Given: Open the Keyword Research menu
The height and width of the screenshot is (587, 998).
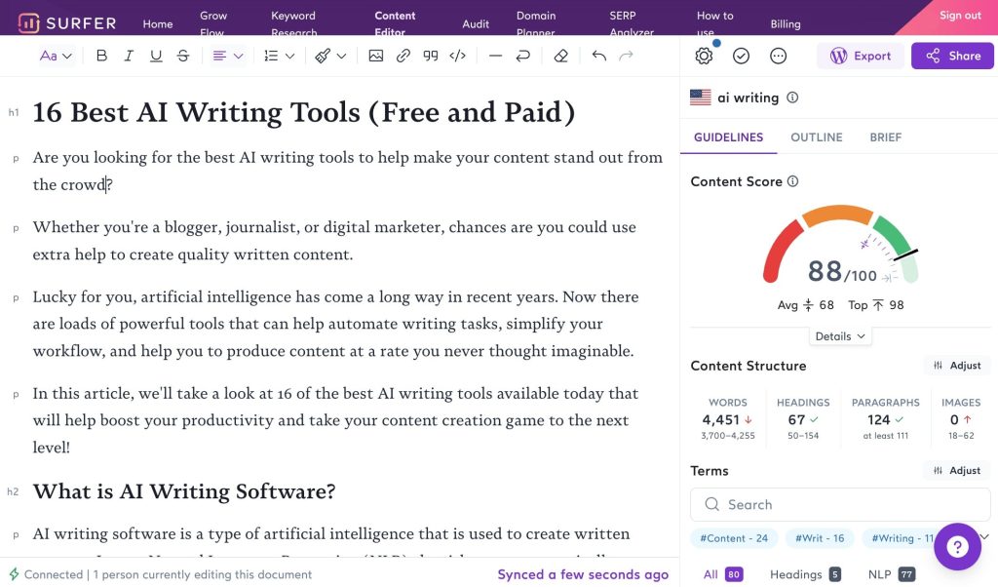Looking at the screenshot, I should coord(293,21).
